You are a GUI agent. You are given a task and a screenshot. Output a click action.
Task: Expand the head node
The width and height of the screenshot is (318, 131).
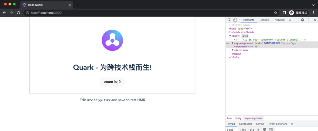pos(230,32)
